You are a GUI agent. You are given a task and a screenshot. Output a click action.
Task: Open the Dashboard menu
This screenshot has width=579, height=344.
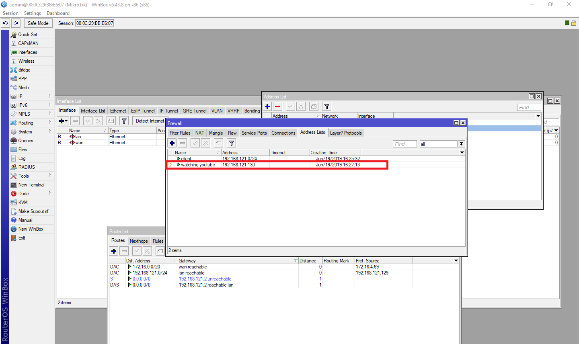point(58,13)
